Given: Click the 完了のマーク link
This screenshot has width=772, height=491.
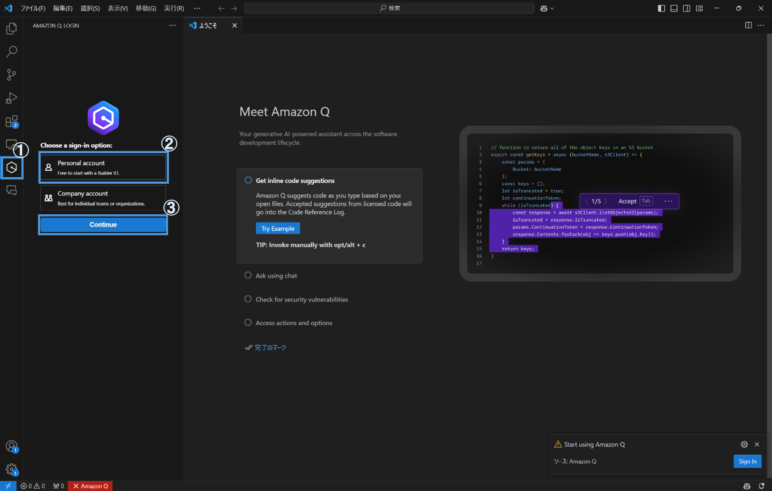Looking at the screenshot, I should (x=270, y=347).
